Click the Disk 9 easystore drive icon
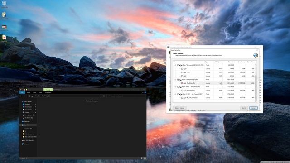 point(181,87)
